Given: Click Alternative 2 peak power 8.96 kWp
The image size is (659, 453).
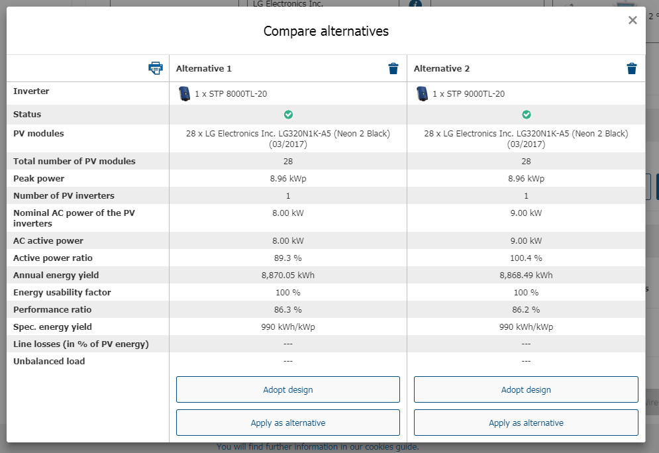Looking at the screenshot, I should pyautogui.click(x=526, y=179).
